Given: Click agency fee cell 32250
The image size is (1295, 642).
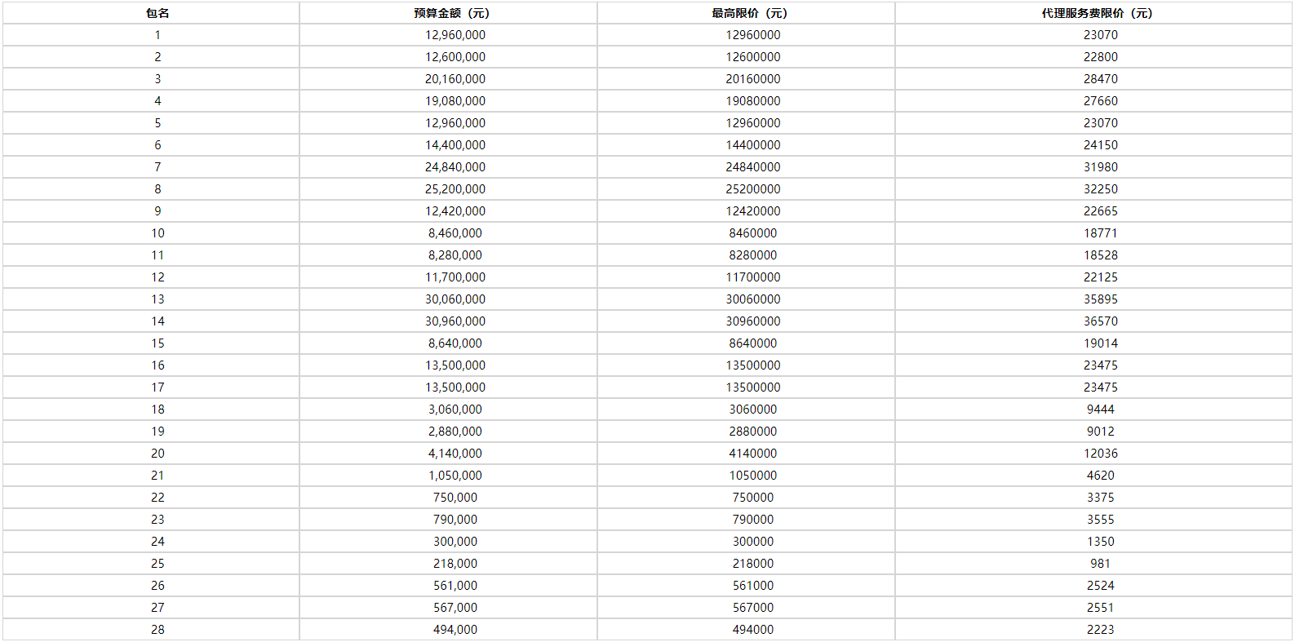Looking at the screenshot, I should pyautogui.click(x=1100, y=189).
